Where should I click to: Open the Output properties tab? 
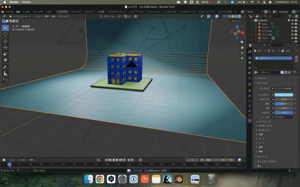(x=250, y=63)
